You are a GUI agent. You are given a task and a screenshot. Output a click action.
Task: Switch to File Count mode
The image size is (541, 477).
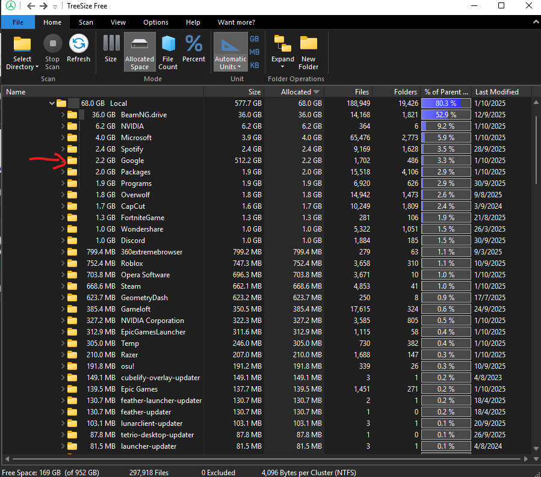click(168, 52)
